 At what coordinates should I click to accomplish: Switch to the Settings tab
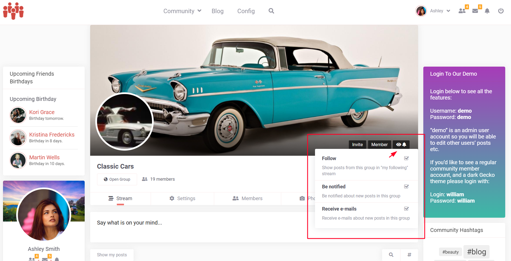[x=182, y=198]
